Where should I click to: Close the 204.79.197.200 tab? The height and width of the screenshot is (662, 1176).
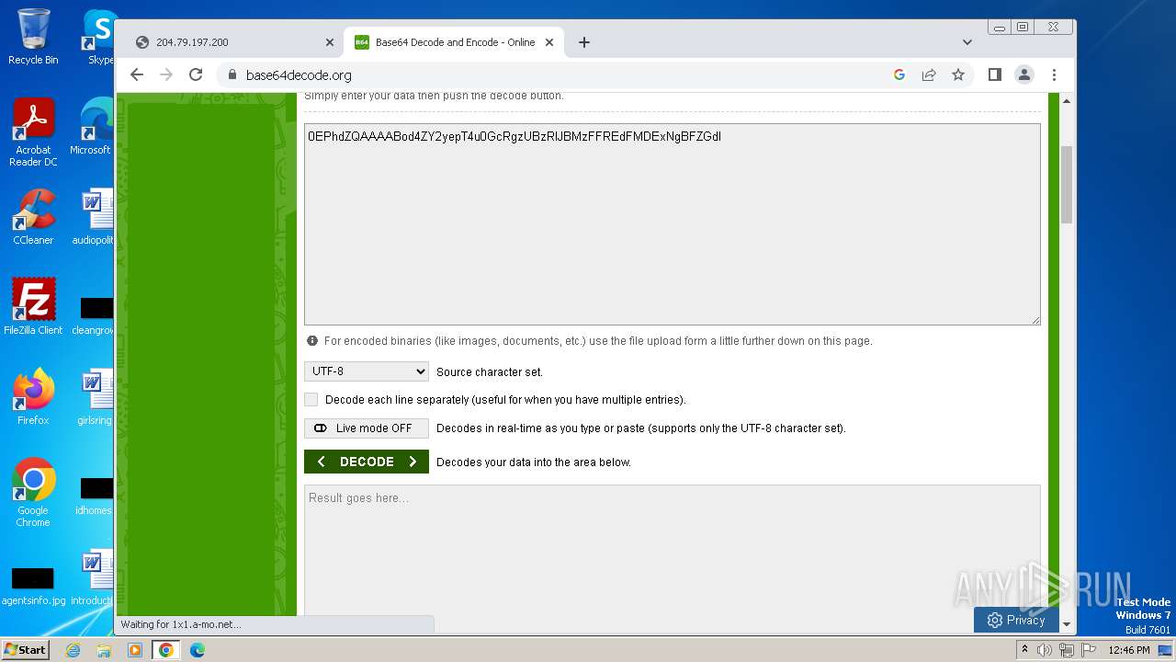[x=330, y=42]
